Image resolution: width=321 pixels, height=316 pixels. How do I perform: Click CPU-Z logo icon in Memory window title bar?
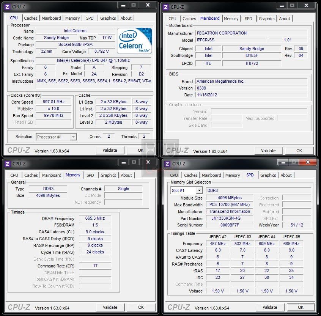(x=8, y=164)
